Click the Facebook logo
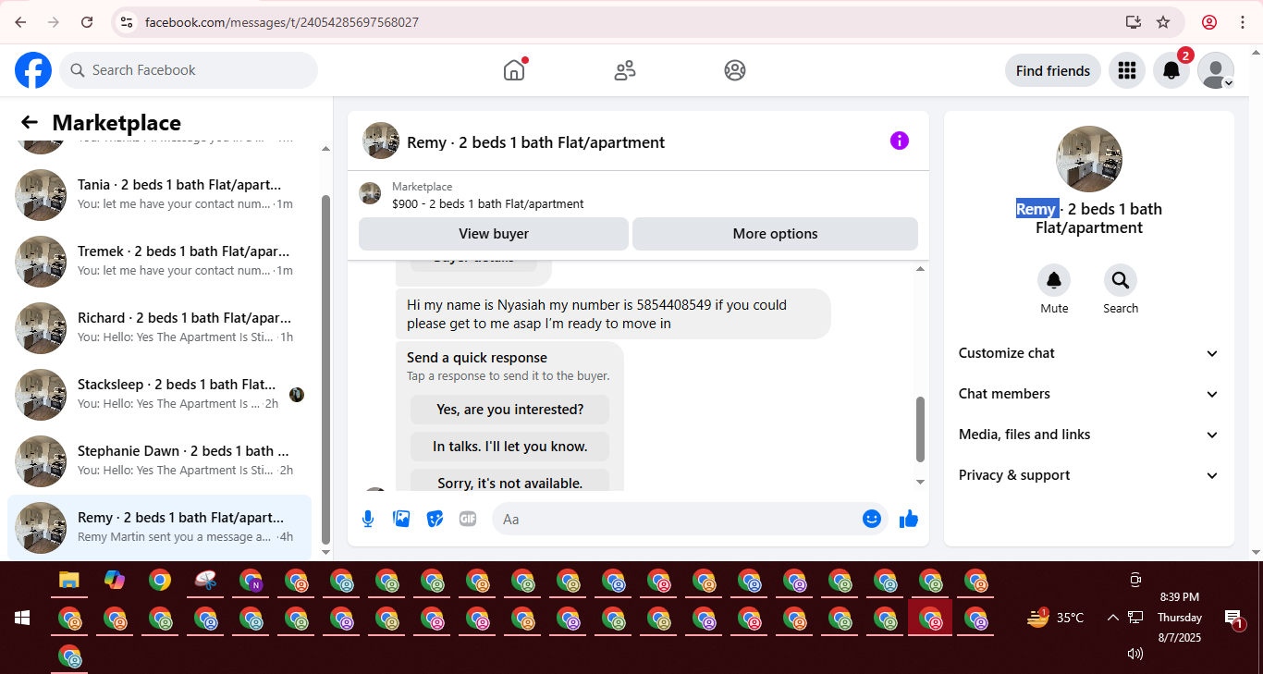1263x674 pixels. tap(33, 70)
